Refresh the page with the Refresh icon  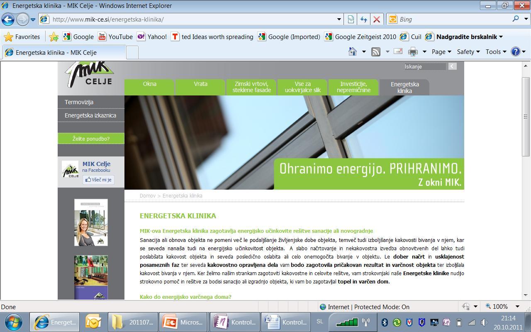click(364, 19)
